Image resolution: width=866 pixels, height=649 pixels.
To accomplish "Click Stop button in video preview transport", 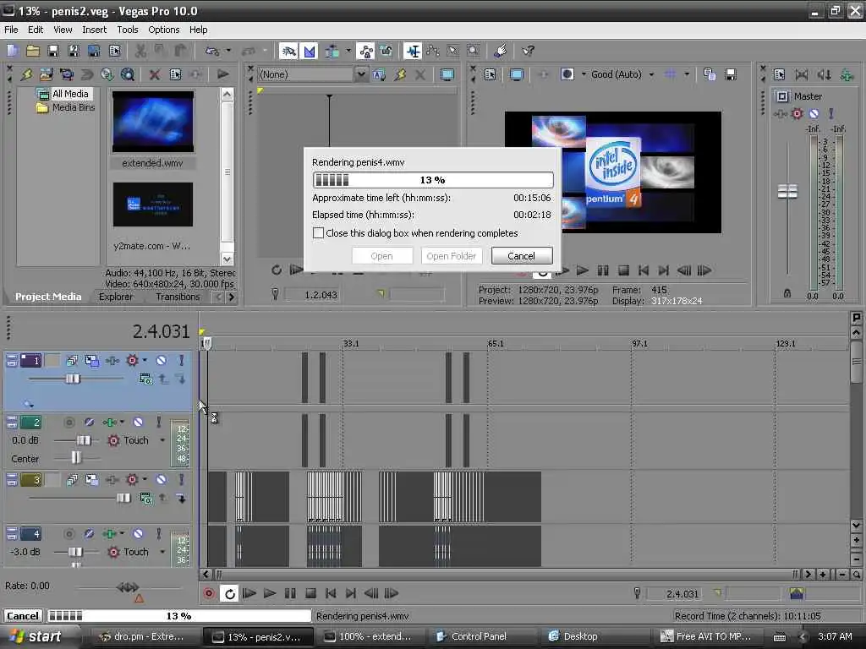I will point(623,270).
